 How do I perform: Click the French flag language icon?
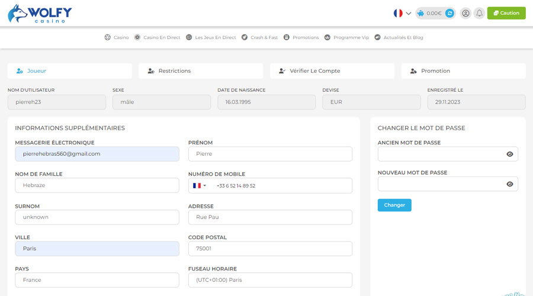pyautogui.click(x=398, y=13)
